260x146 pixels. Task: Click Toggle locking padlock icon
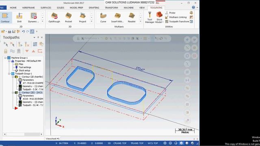pyautogui.click(x=6, y=51)
